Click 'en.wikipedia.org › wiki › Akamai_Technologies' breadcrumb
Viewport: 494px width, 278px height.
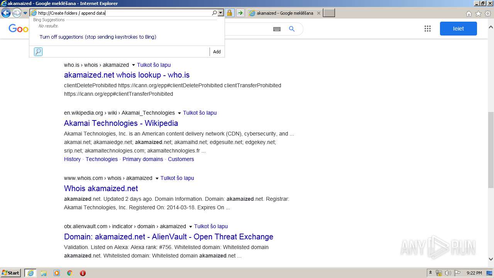(x=119, y=113)
